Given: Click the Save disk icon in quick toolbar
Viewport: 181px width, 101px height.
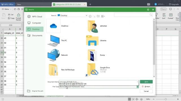Looking at the screenshot, I should pos(19,9).
